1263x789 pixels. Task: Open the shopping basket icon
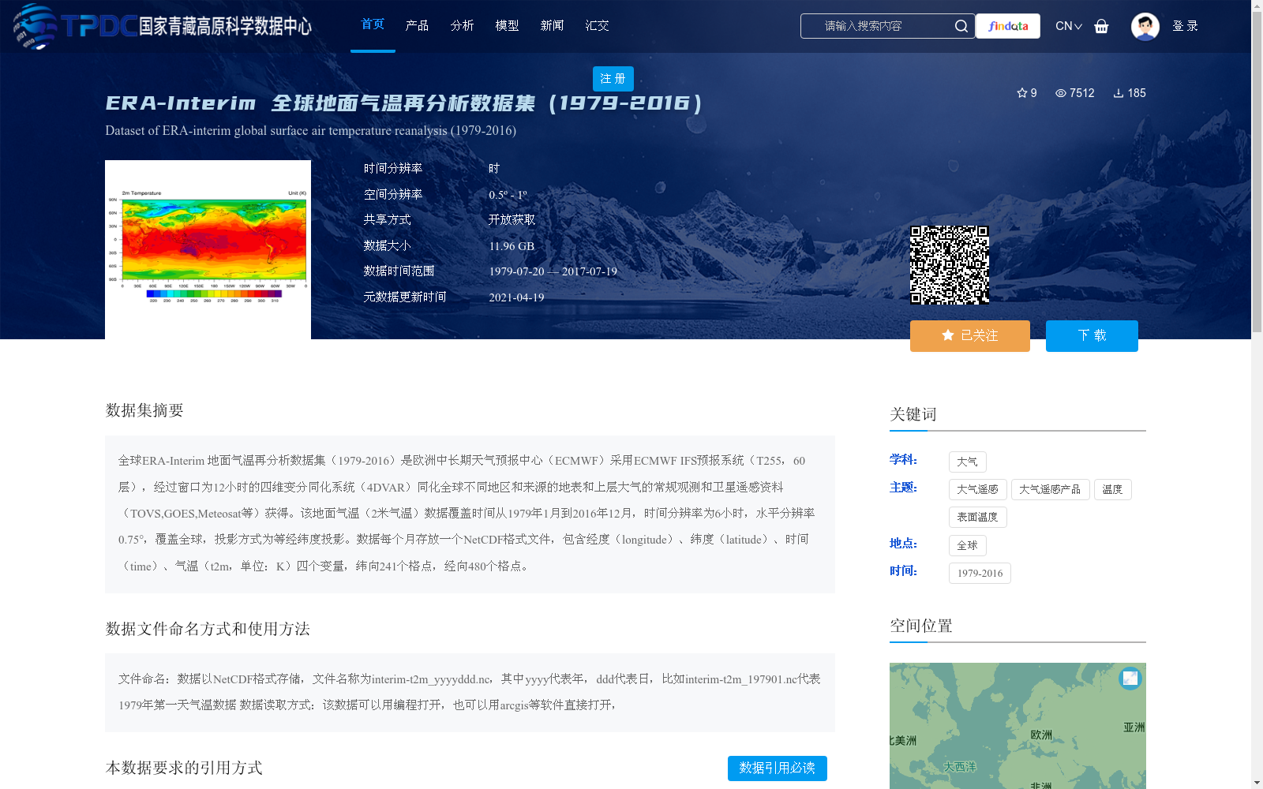(1101, 26)
